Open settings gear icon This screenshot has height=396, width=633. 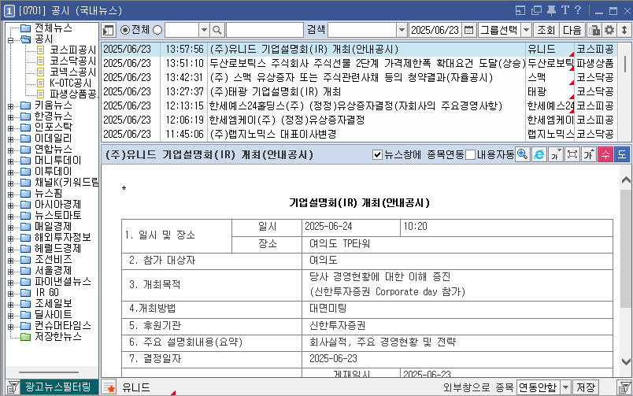[x=609, y=30]
